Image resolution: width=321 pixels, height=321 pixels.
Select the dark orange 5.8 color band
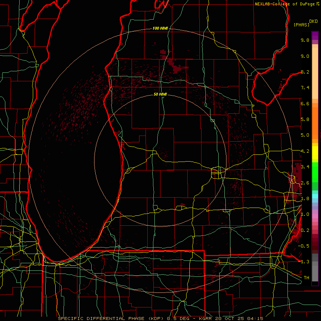(x=315, y=119)
